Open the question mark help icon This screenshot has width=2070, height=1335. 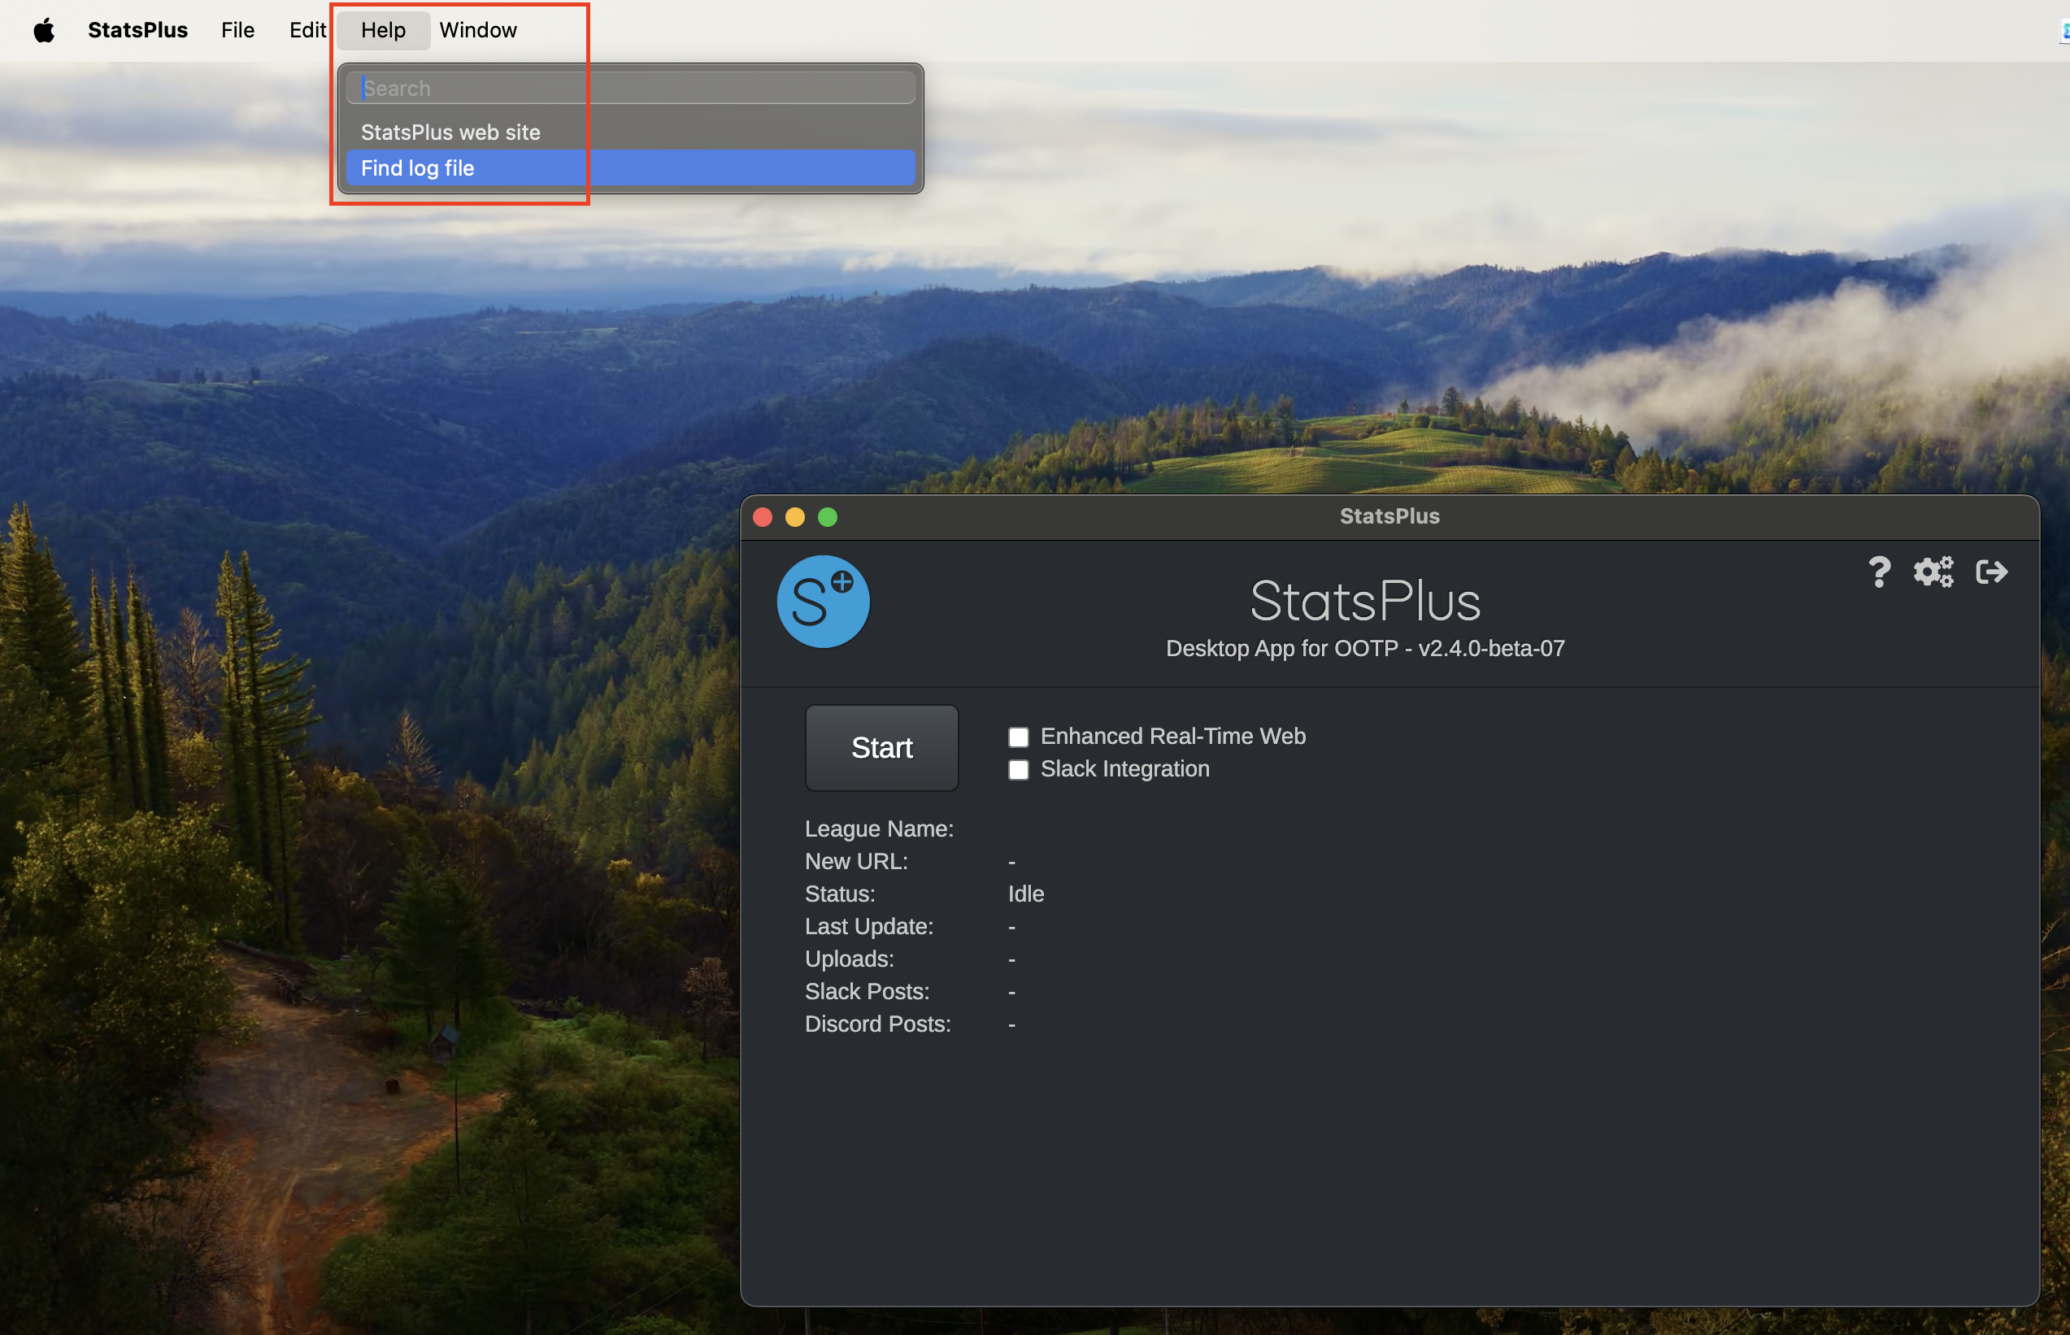(1878, 572)
